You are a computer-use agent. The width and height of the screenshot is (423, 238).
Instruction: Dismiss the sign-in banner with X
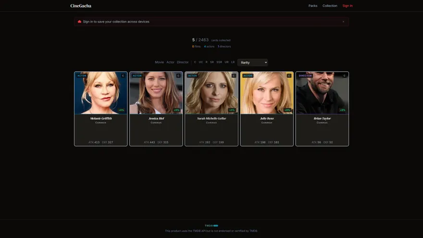pos(343,22)
